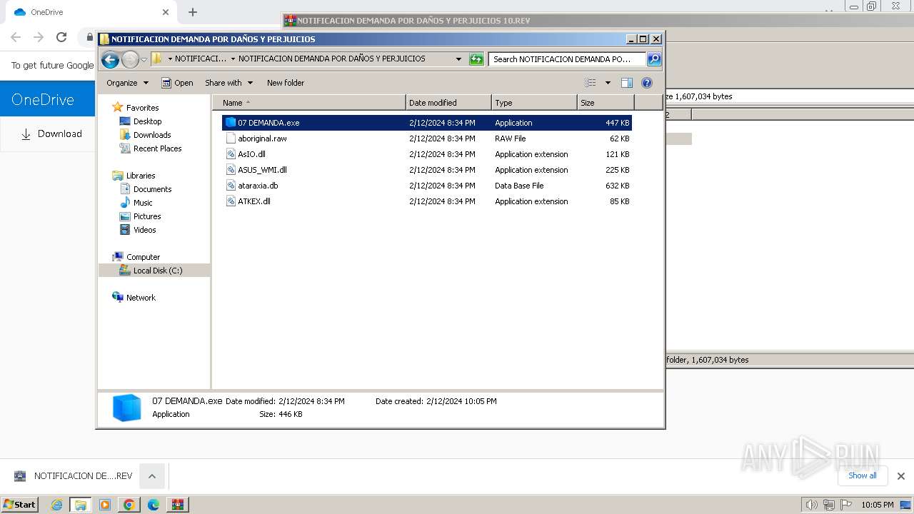This screenshot has height=514, width=914.
Task: Click Open in the Explorer toolbar
Action: 177,83
